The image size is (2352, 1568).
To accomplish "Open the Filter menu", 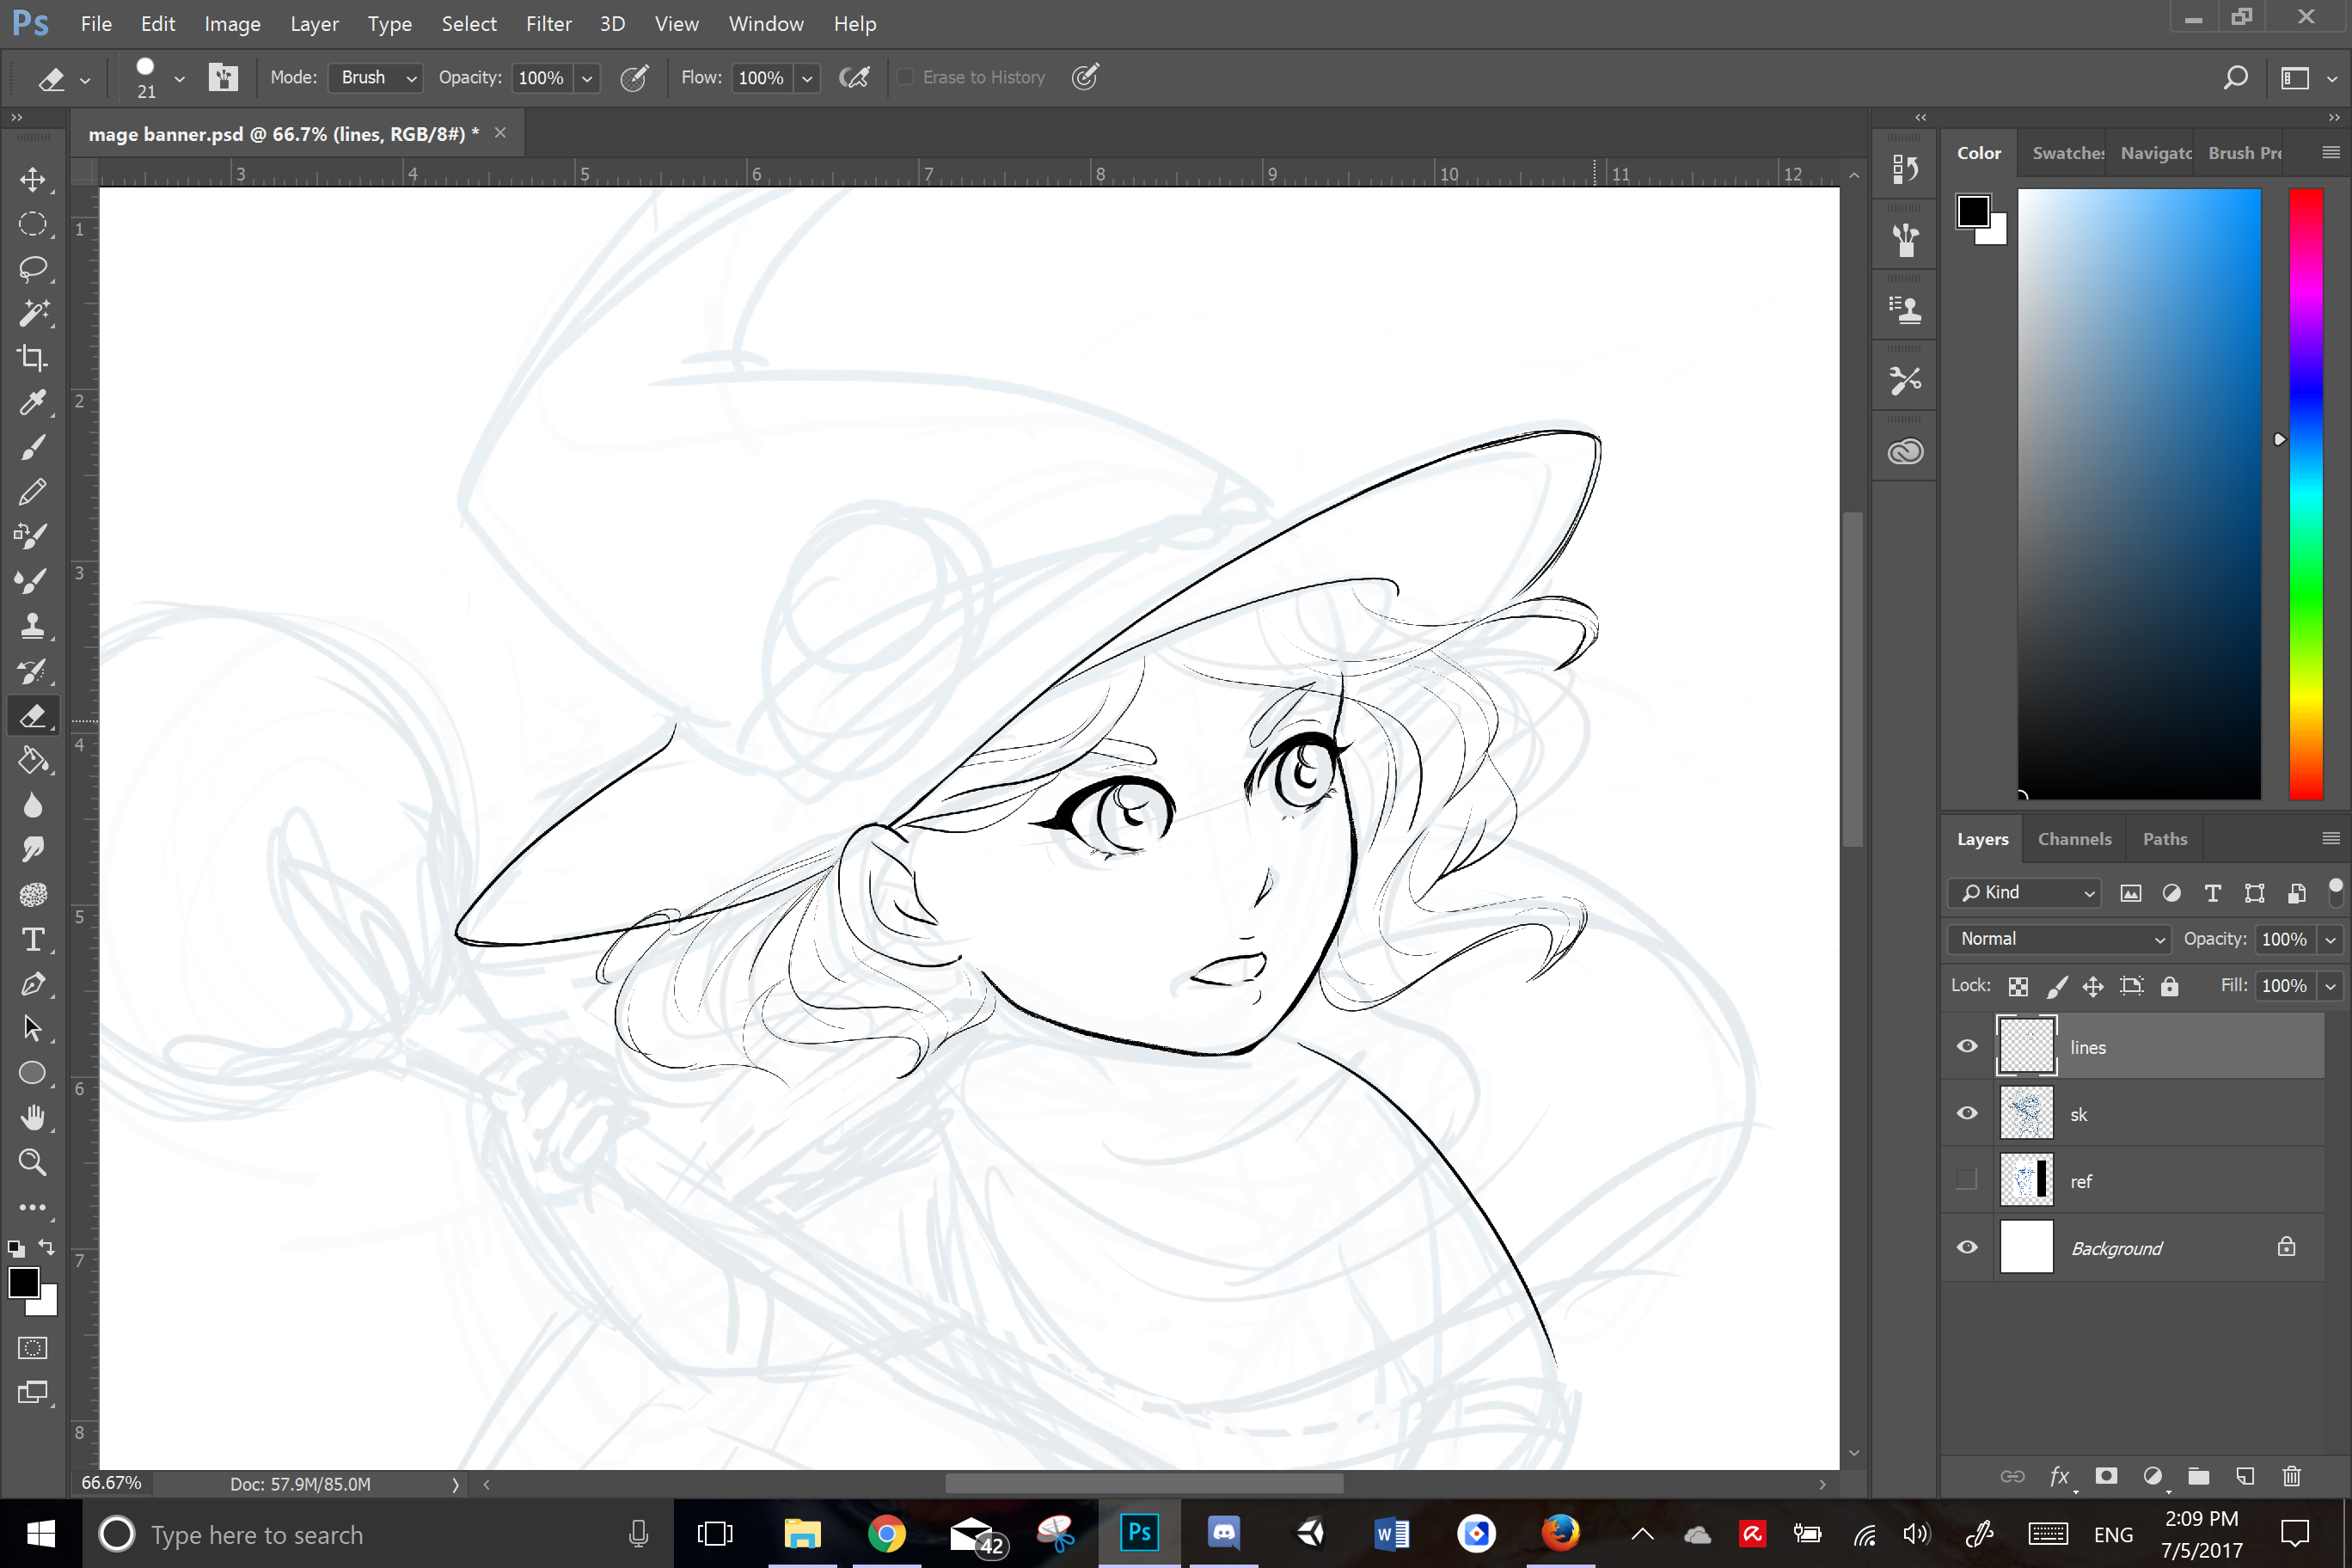I will click(x=549, y=23).
